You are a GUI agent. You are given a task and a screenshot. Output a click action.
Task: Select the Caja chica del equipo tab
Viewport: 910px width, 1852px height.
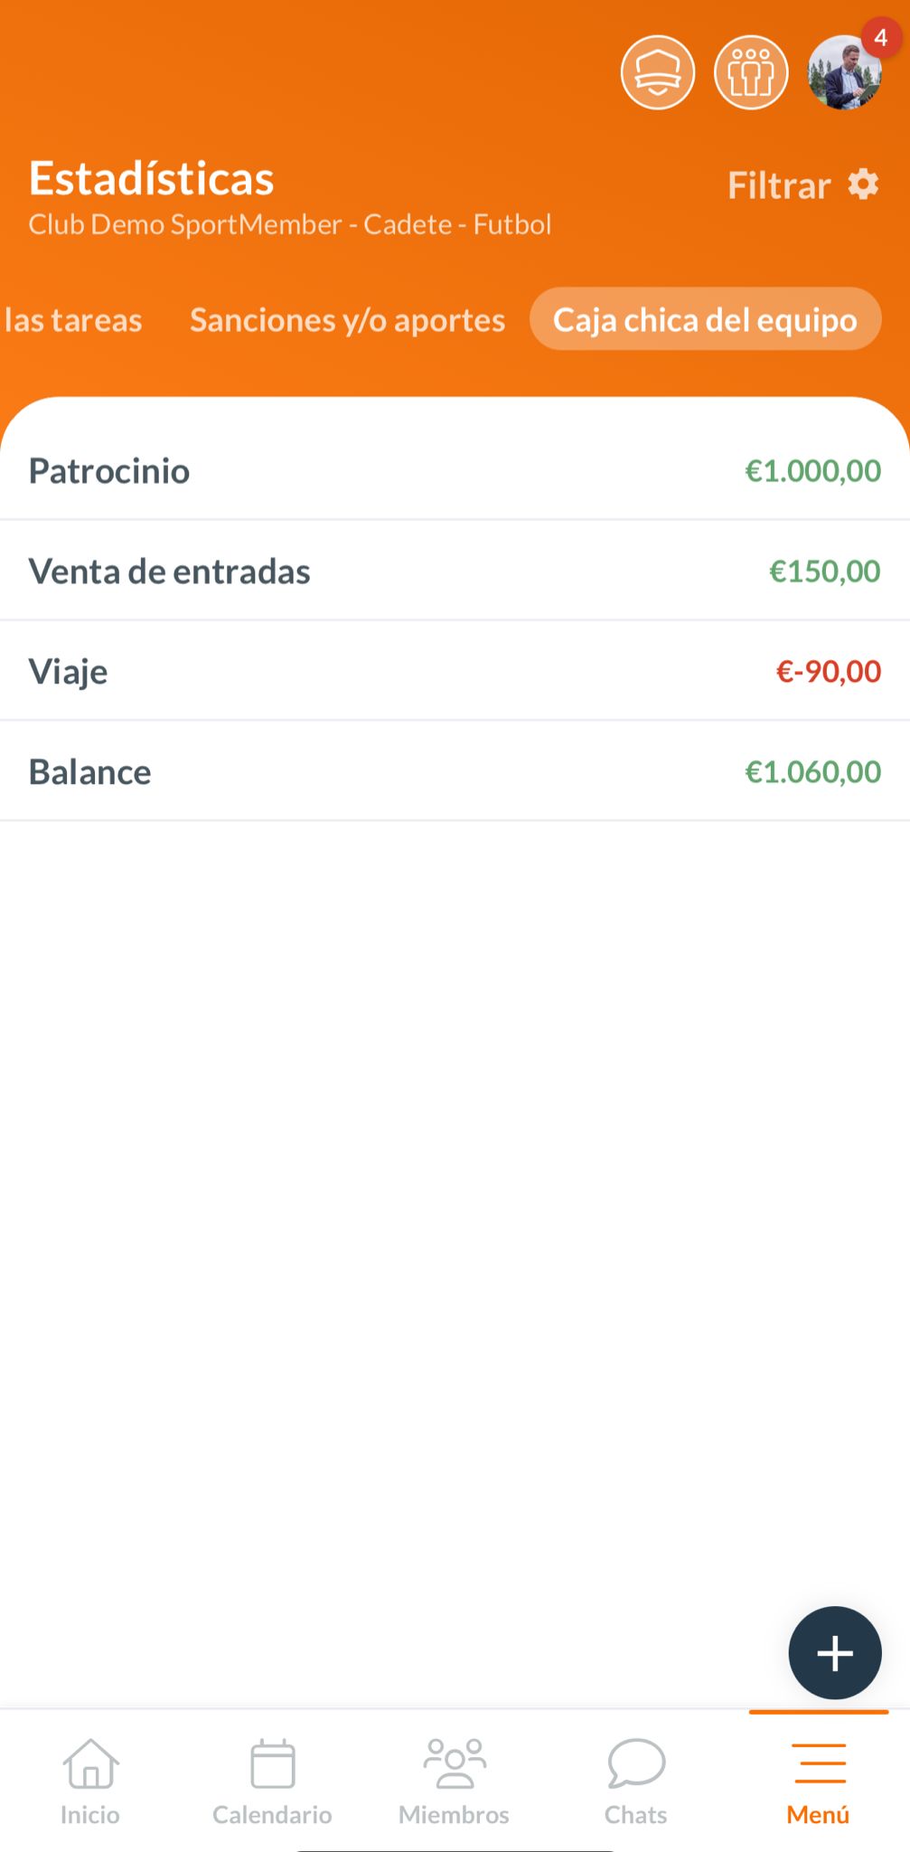(705, 320)
